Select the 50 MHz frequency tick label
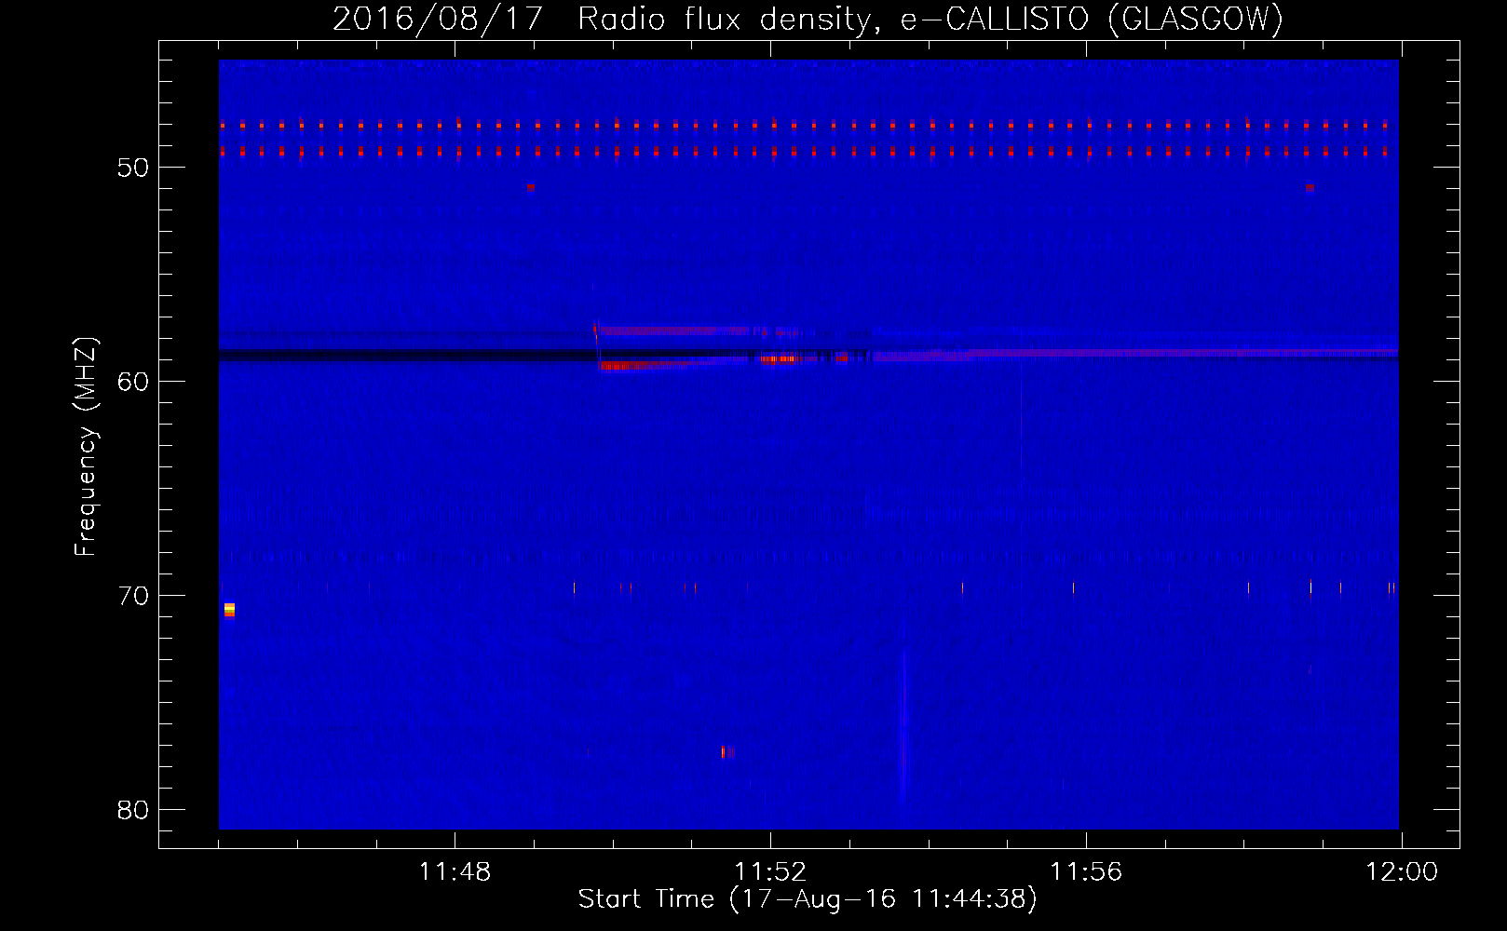Screen dimensions: 1507x931 tap(133, 168)
